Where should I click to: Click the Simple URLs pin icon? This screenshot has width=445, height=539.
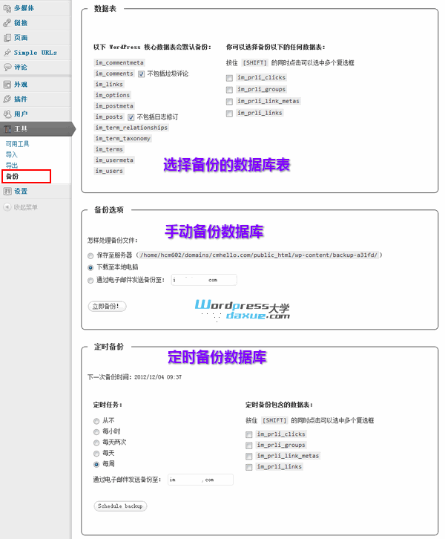point(7,53)
